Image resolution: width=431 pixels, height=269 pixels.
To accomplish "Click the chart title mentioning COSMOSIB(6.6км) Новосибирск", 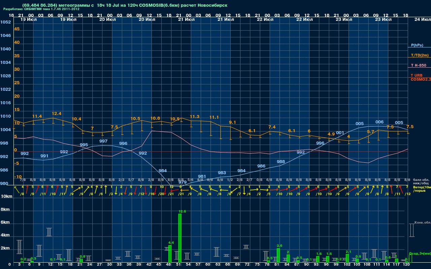I will (125, 5).
